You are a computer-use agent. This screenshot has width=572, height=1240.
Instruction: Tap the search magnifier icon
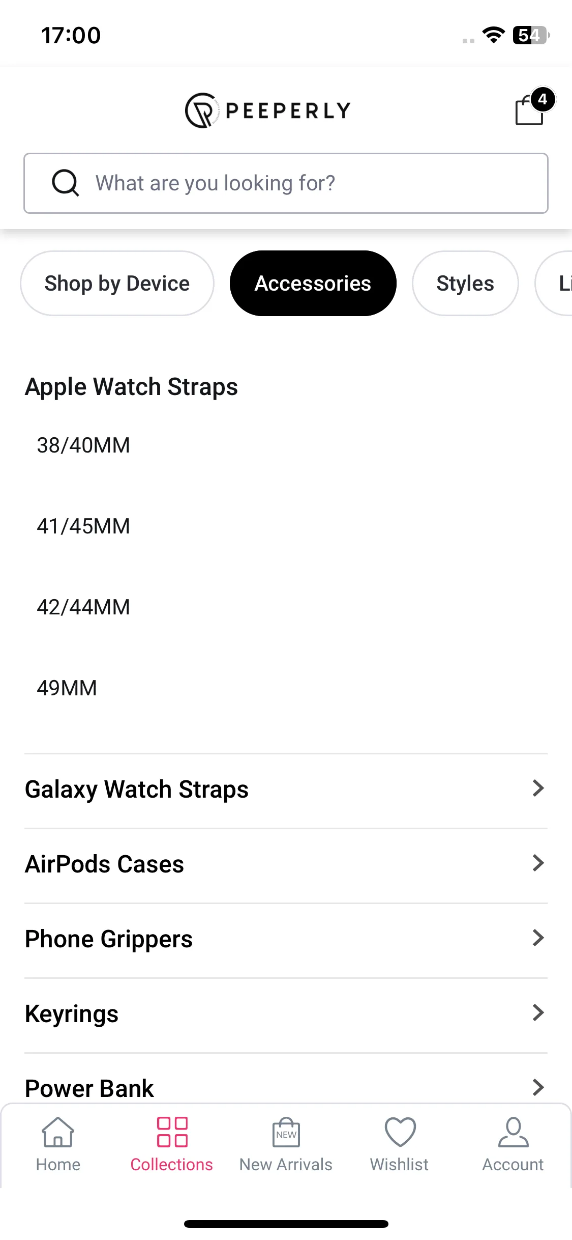pyautogui.click(x=66, y=183)
